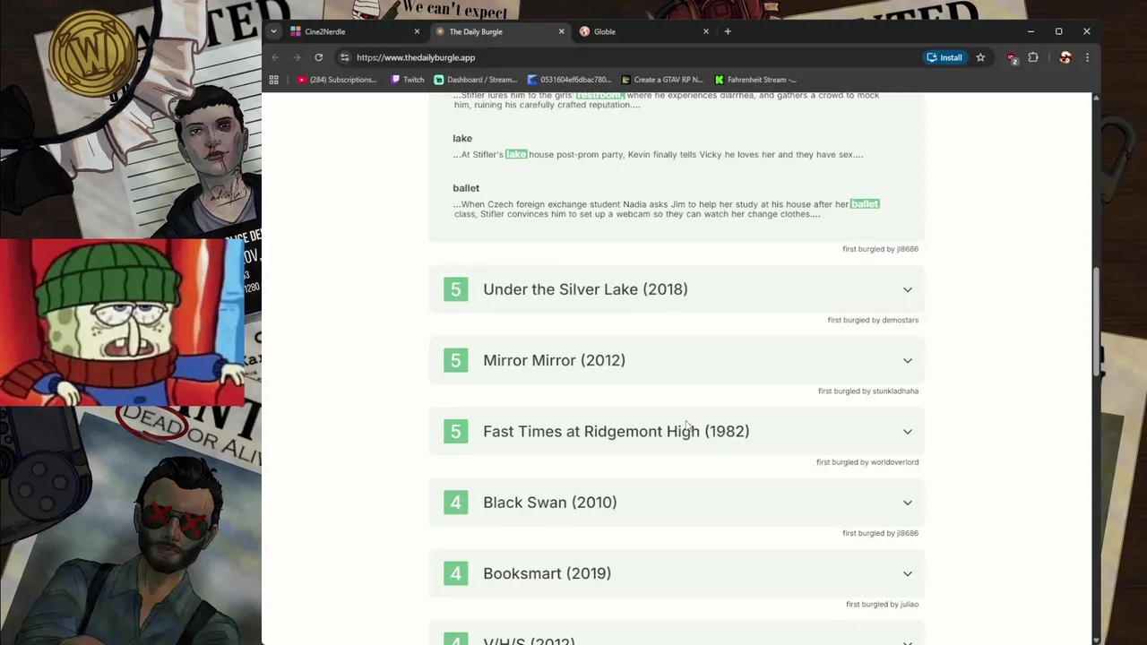1147x645 pixels.
Task: Click score badge 5 beside Mirror Mirror
Action: click(455, 360)
